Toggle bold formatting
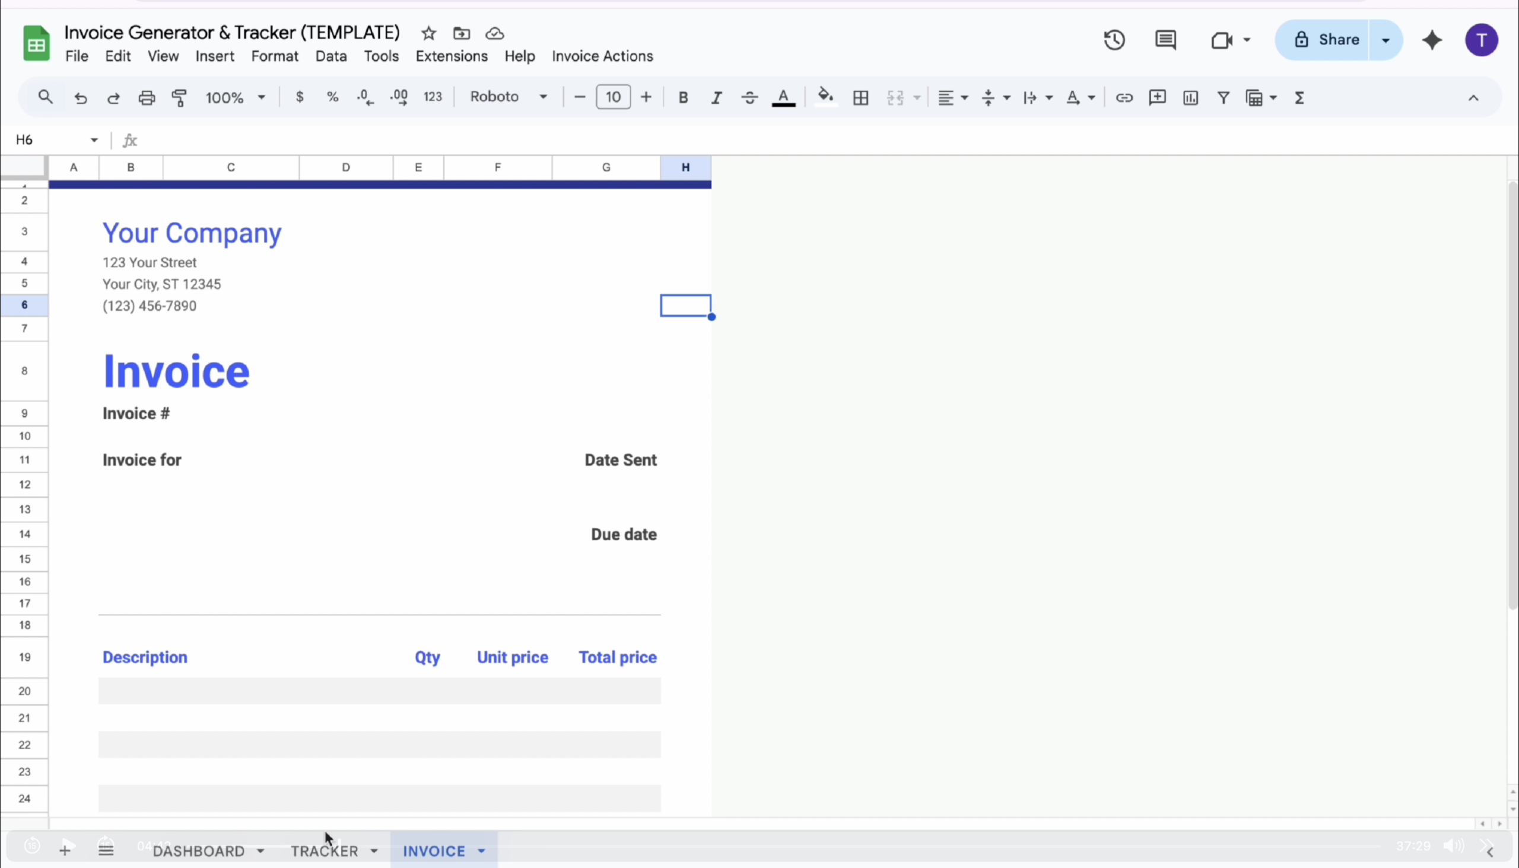This screenshot has height=868, width=1519. [x=682, y=97]
